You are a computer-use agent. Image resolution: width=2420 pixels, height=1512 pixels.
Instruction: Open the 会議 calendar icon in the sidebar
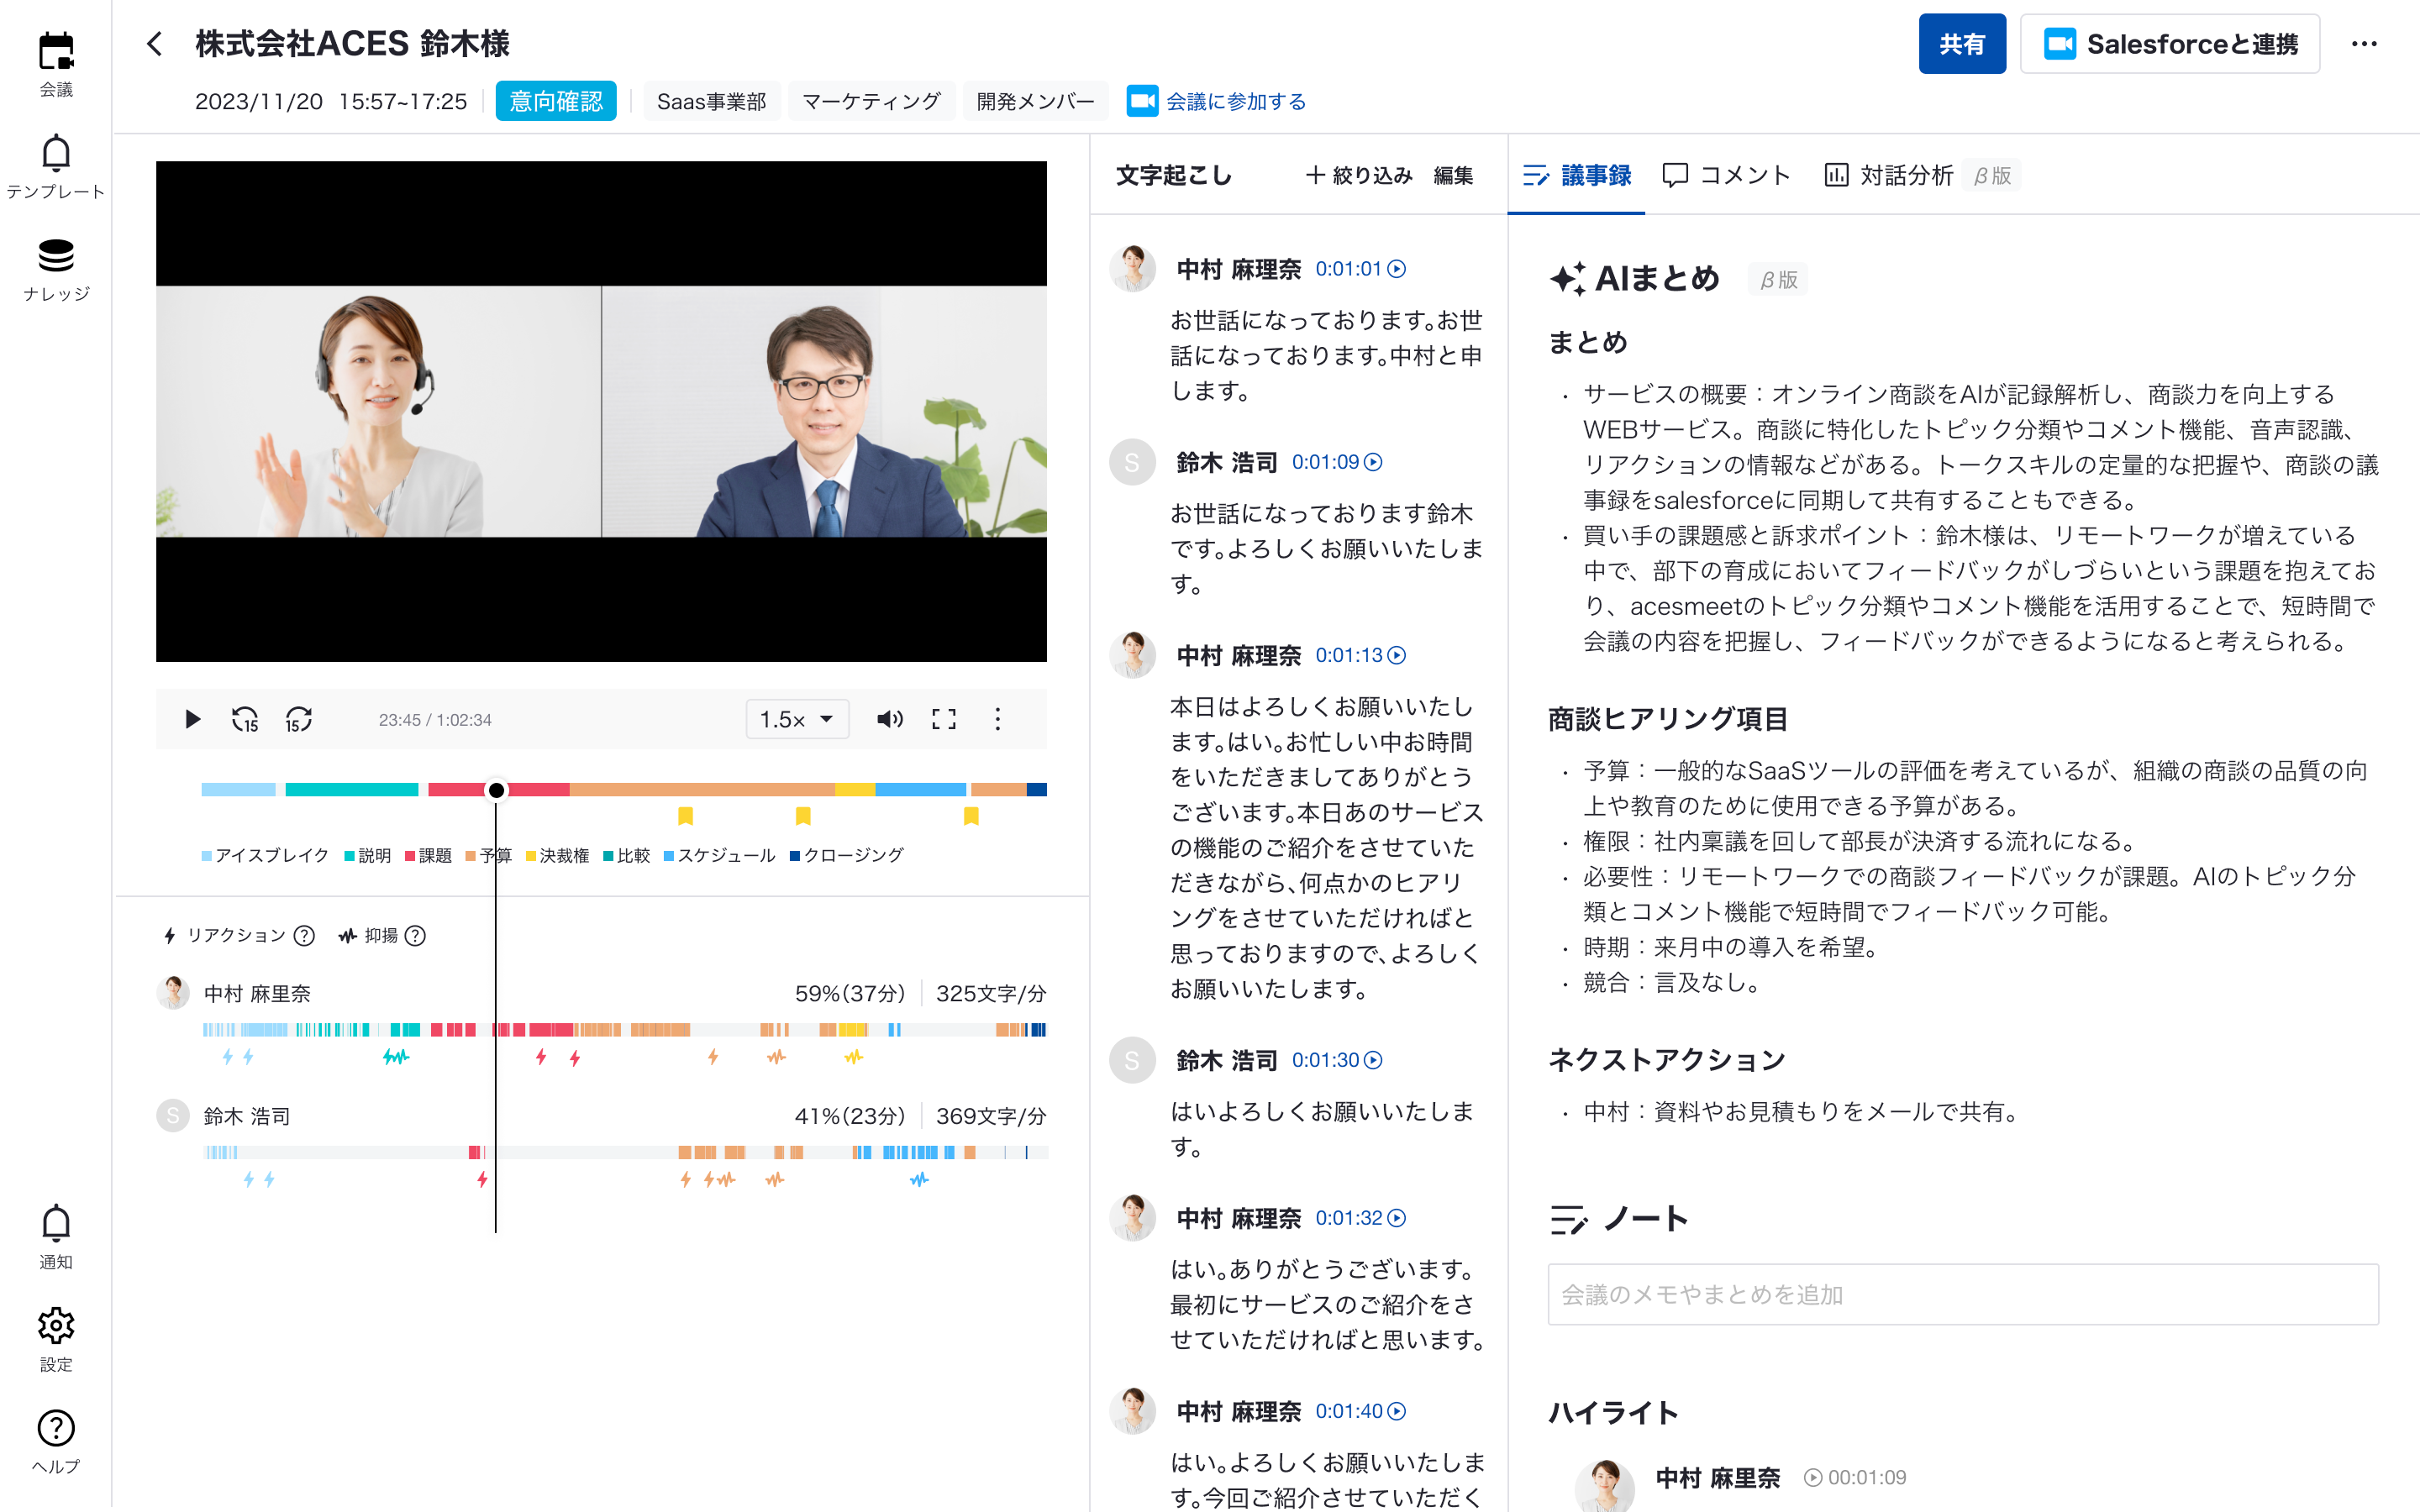[56, 52]
